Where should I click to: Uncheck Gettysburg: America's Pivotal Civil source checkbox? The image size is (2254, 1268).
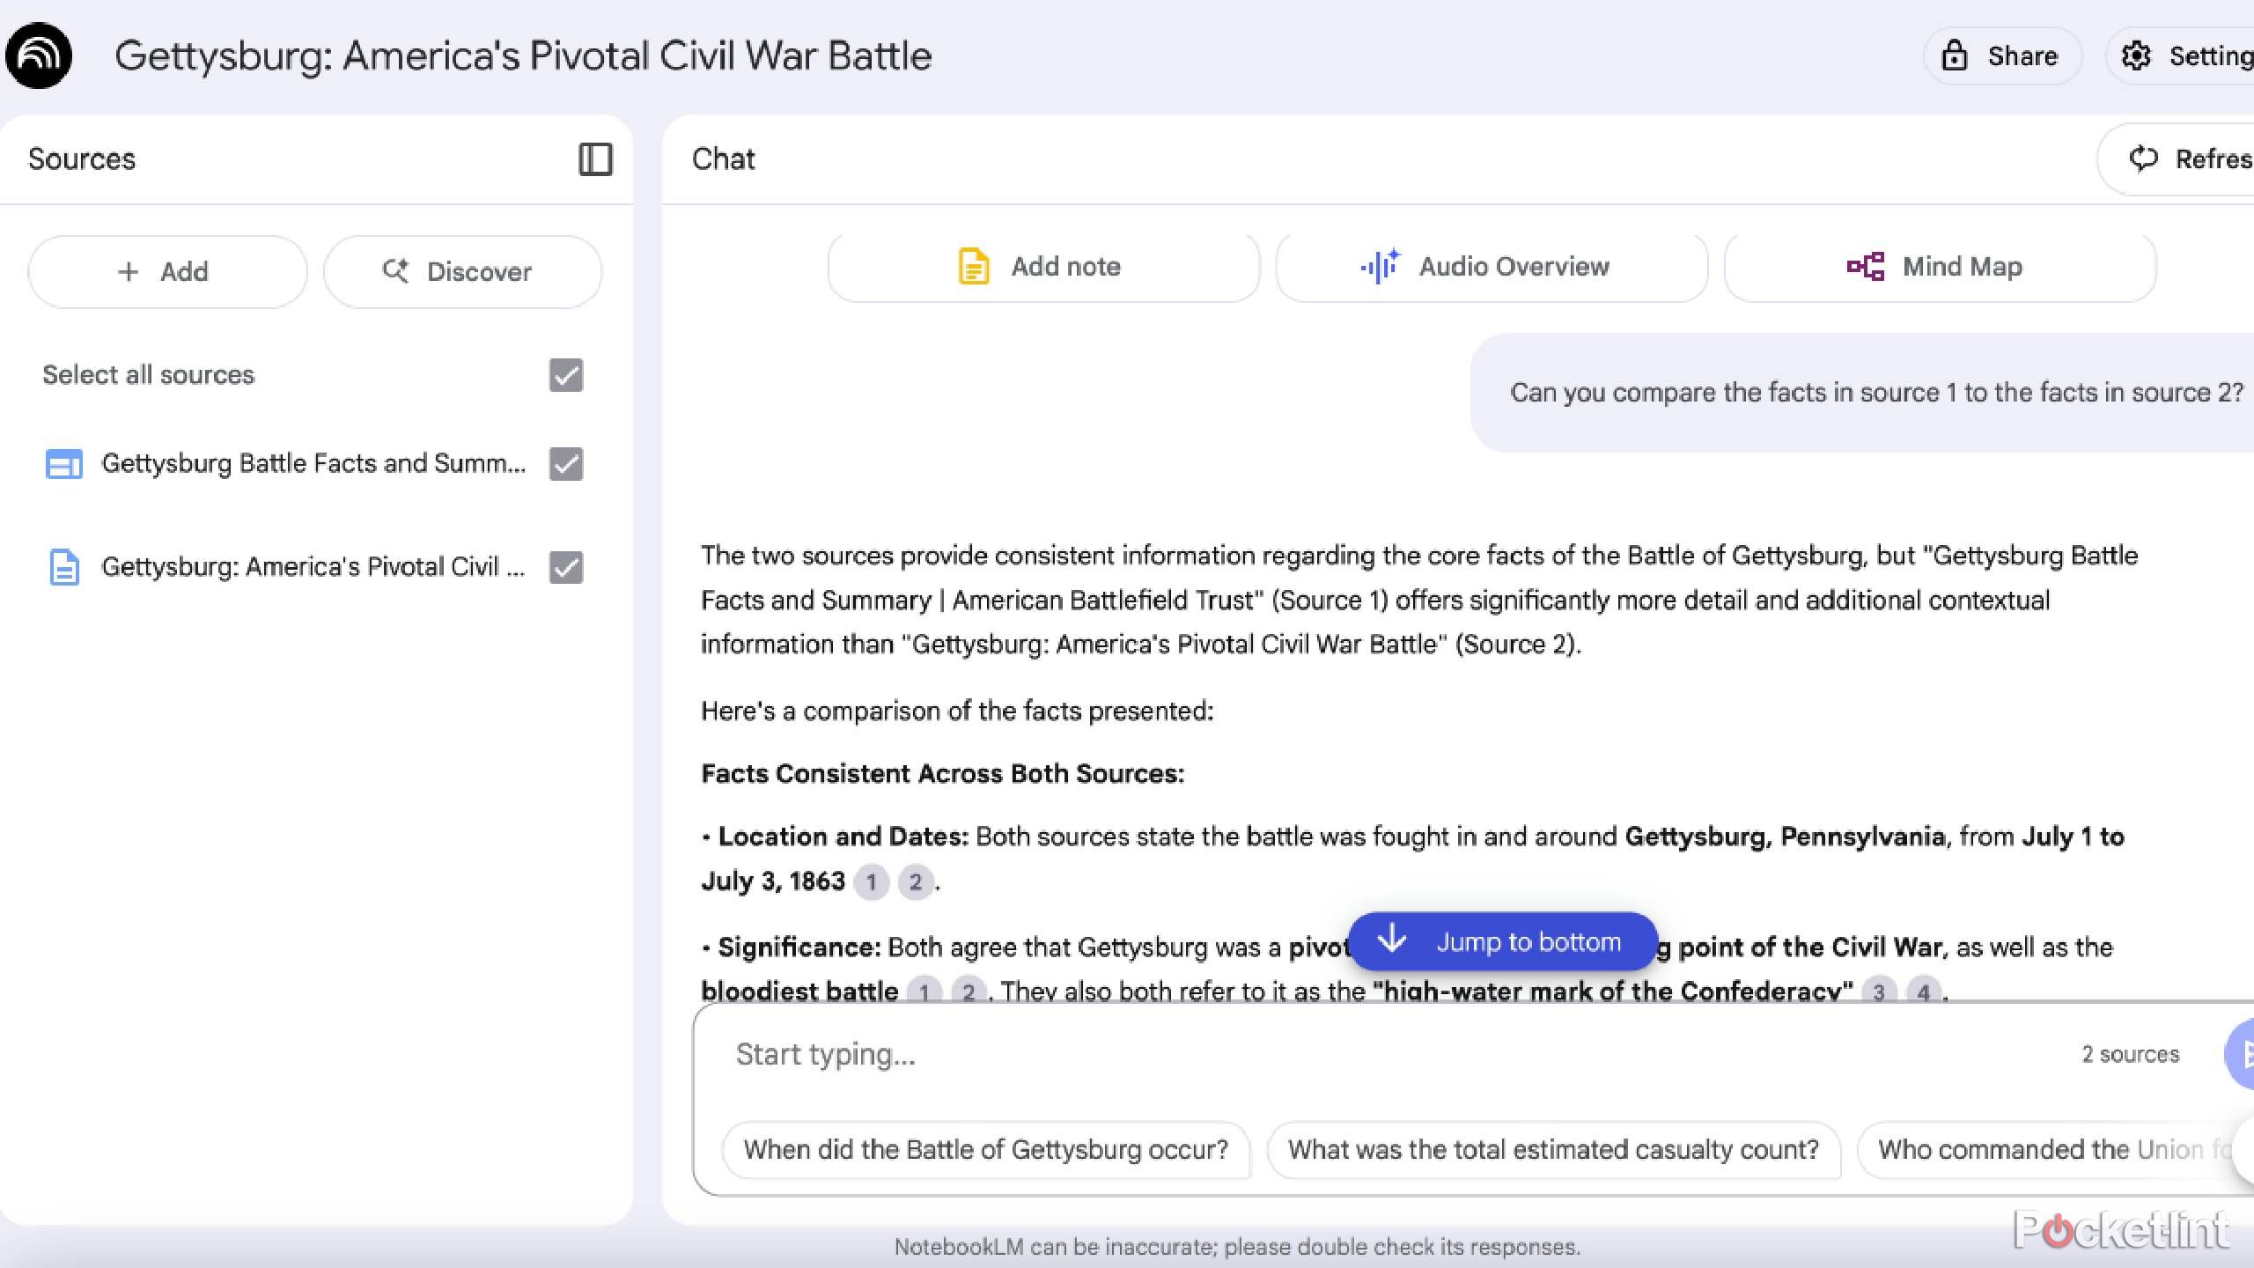[566, 567]
